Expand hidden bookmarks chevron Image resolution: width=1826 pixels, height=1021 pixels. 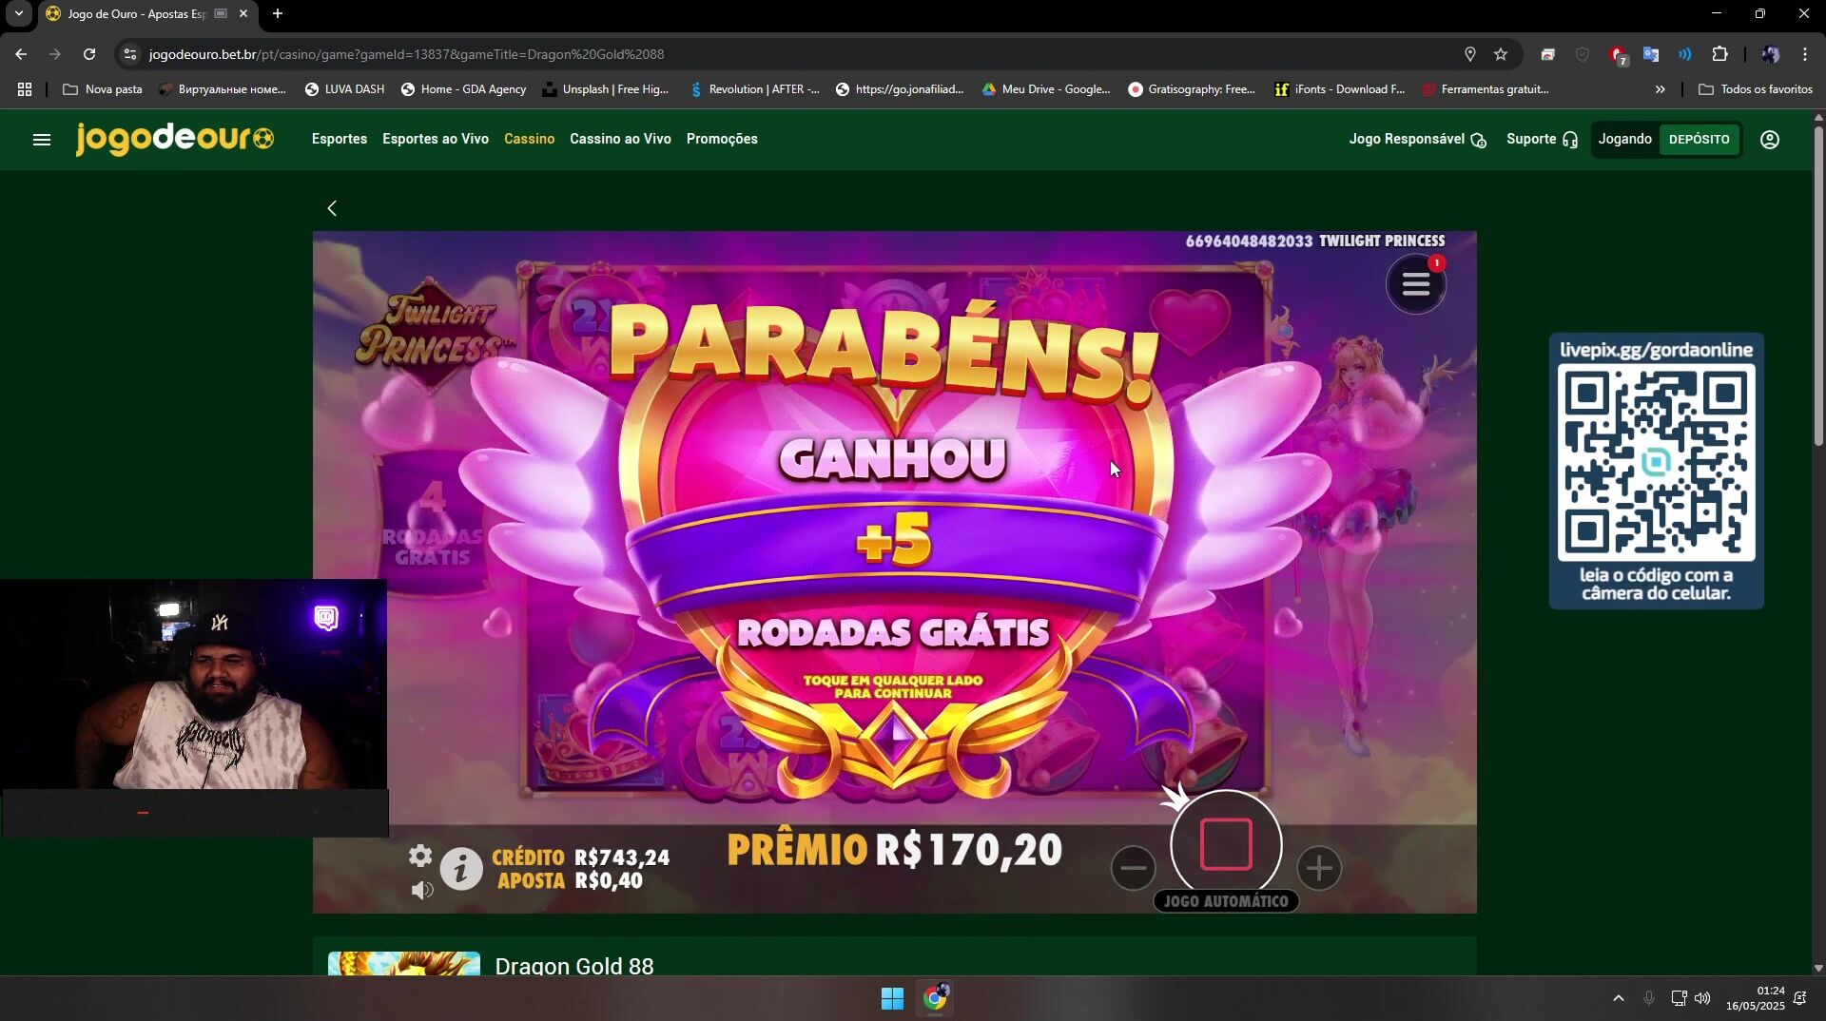[1660, 89]
